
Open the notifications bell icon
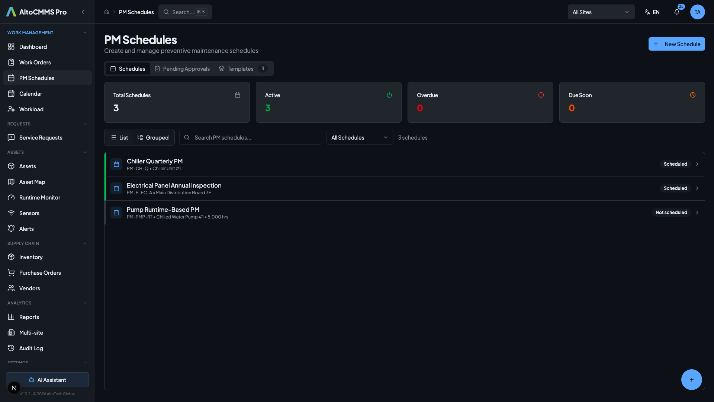[677, 12]
